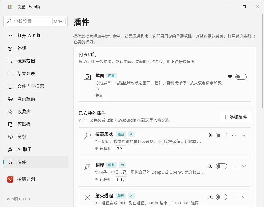Click the document icon beside 文件内容搜索

tap(10, 86)
